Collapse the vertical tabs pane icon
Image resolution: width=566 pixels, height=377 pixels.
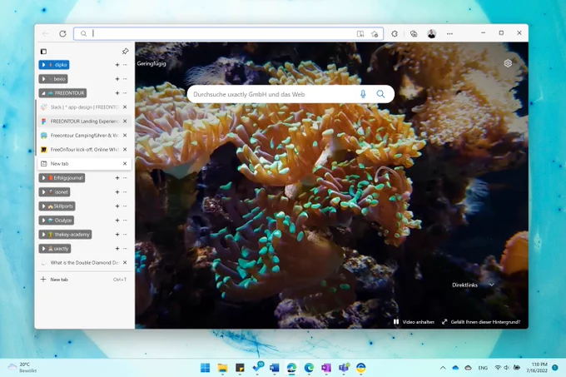point(43,52)
